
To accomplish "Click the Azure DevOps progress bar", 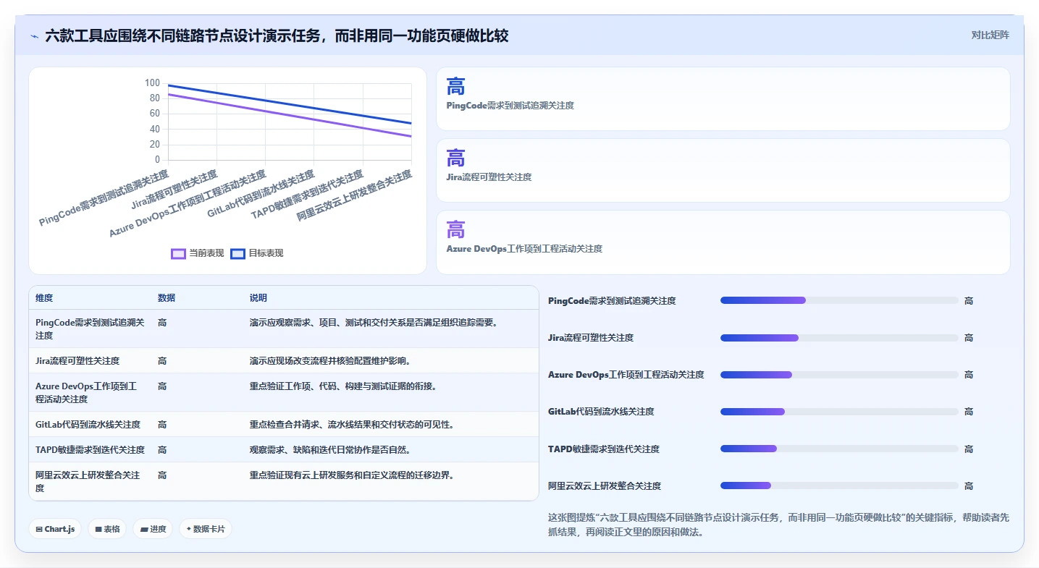I will 839,375.
